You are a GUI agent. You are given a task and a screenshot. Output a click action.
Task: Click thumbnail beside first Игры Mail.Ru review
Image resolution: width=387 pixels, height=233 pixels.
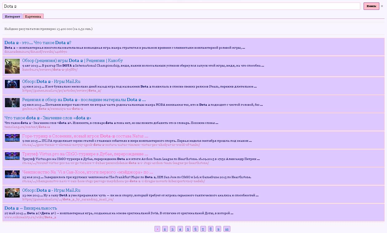coord(12,84)
